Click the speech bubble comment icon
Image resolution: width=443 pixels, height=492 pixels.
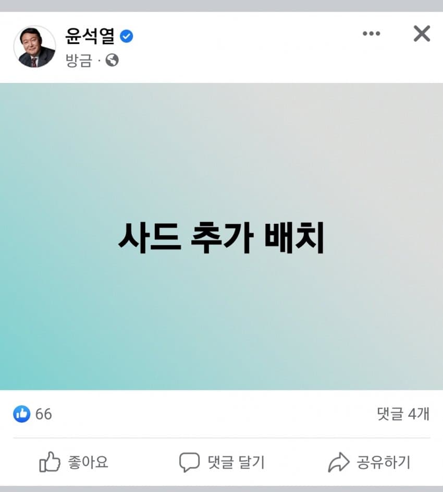coord(189,462)
